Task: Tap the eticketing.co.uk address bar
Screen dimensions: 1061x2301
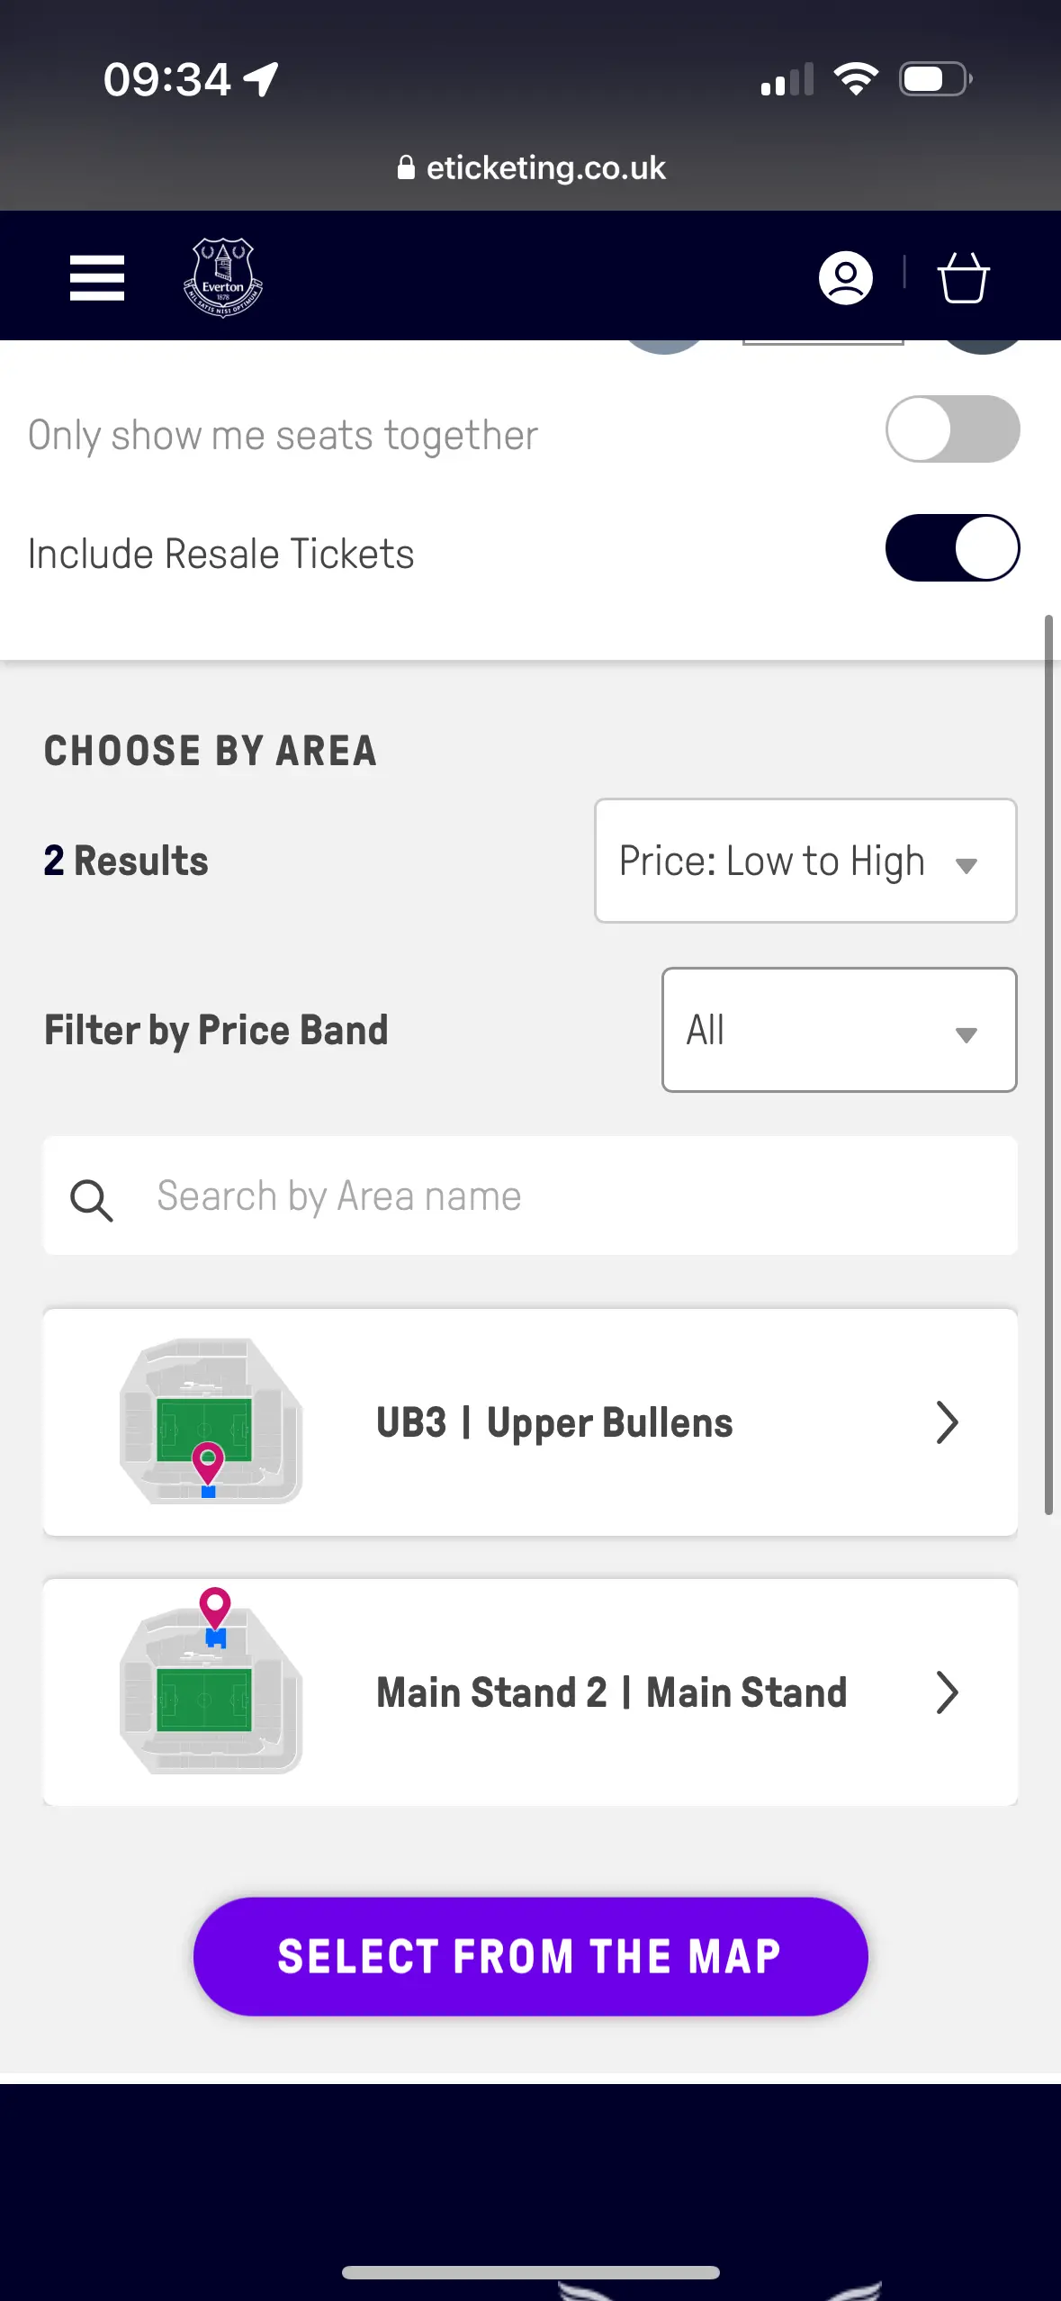Action: coord(545,167)
